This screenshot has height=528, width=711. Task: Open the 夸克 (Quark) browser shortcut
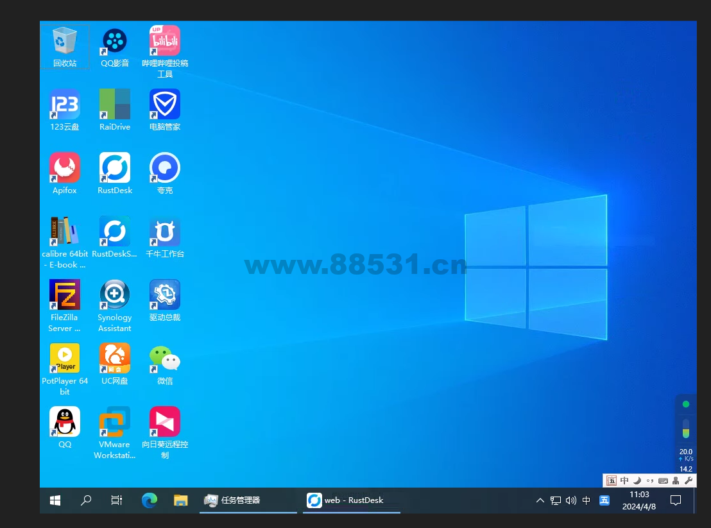(x=165, y=174)
